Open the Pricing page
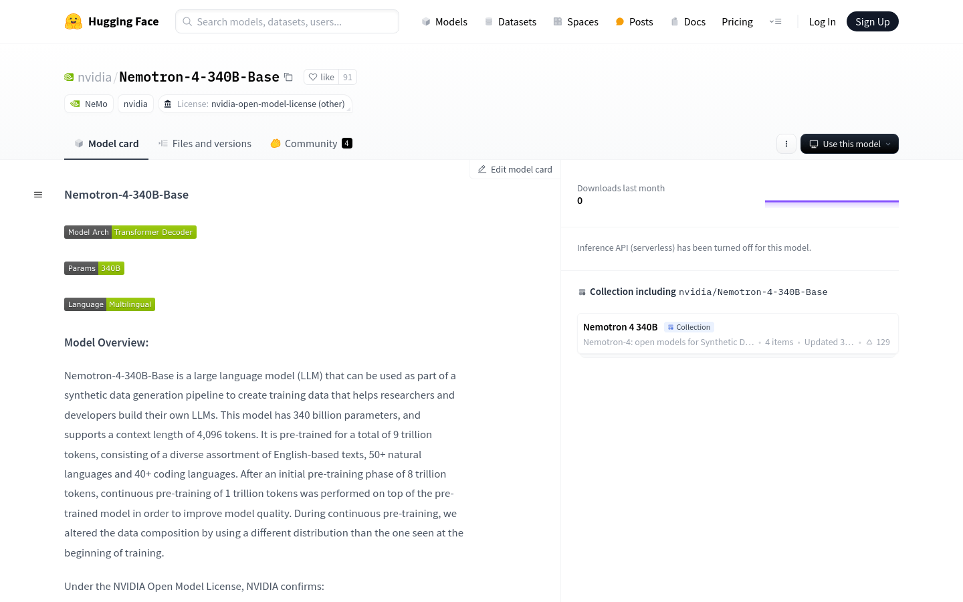 pos(737,21)
